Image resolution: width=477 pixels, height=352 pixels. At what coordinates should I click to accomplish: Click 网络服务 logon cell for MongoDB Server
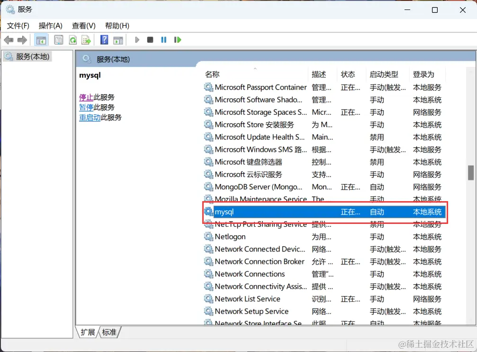[427, 187]
